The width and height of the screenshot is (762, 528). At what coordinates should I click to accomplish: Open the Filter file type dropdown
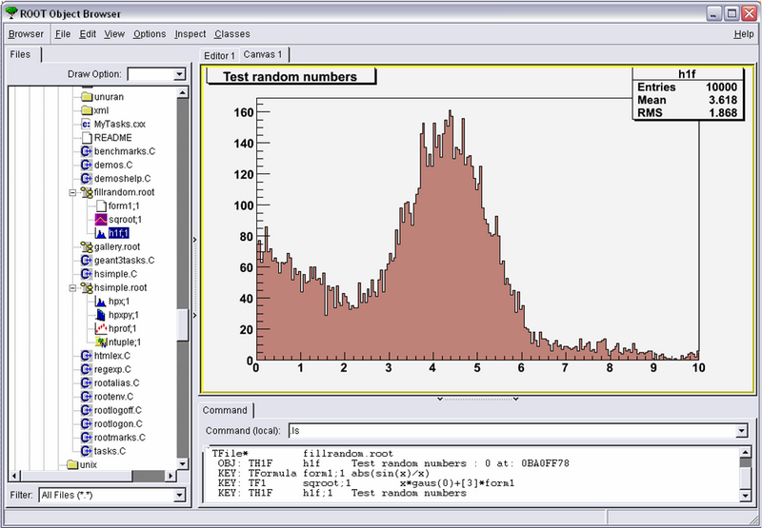pyautogui.click(x=178, y=495)
